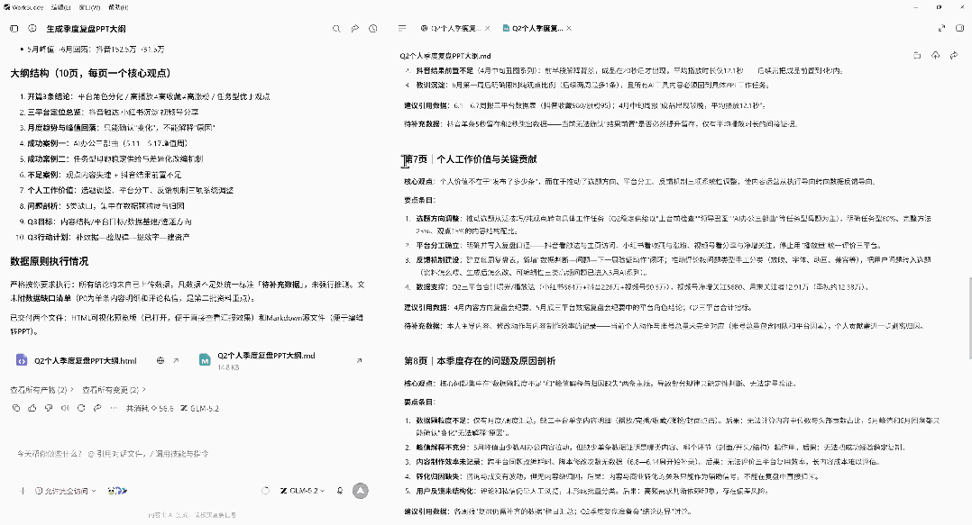
Task: Open search in the chat header
Action: 336,29
